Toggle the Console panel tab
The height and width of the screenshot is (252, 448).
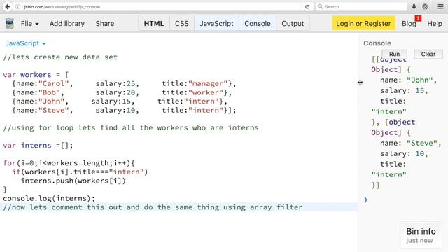[258, 23]
